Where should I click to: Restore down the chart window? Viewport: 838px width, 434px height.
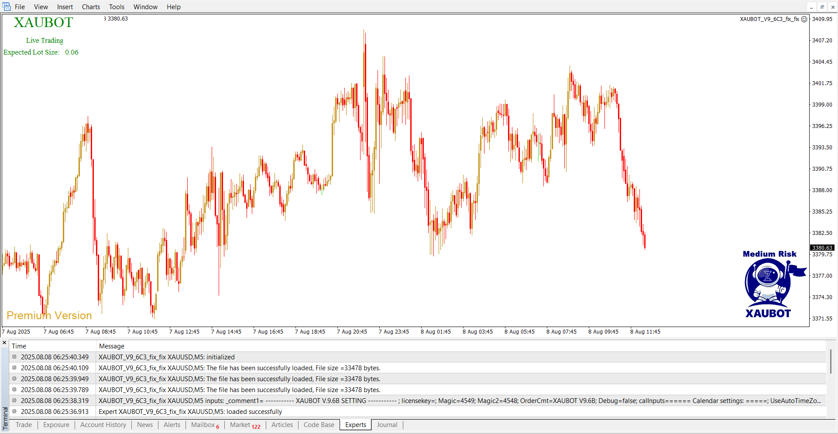[x=822, y=7]
